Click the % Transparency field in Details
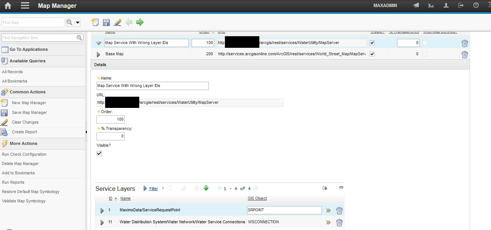The image size is (491, 230). [110, 136]
